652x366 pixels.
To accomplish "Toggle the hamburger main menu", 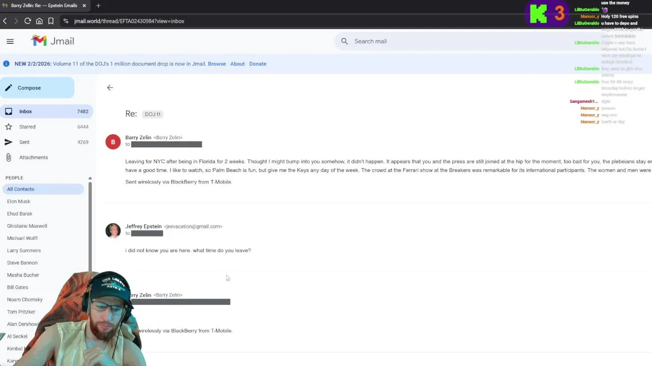I will [10, 41].
